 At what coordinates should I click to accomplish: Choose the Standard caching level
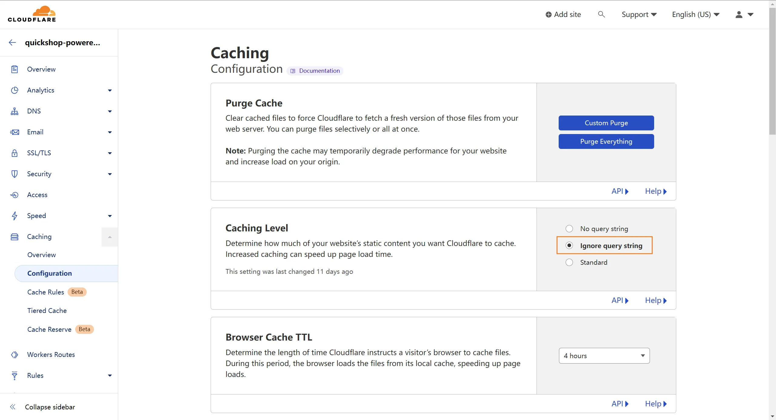tap(569, 262)
